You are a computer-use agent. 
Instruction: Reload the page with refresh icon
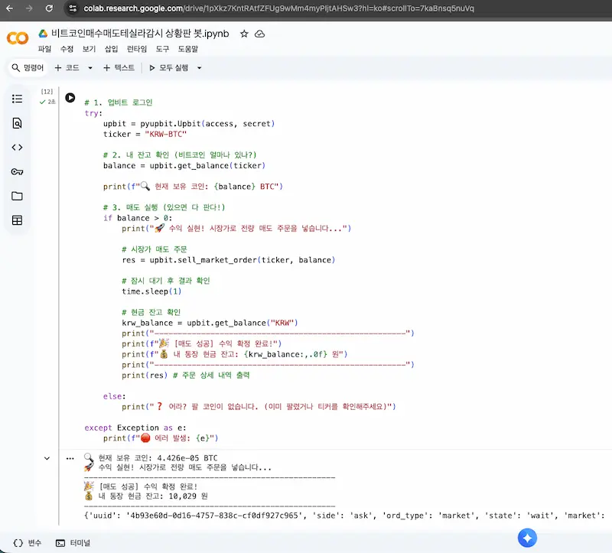coord(49,8)
